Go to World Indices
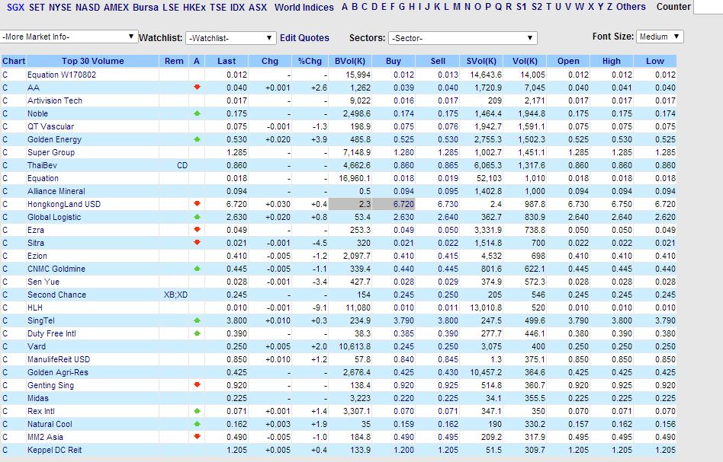This screenshot has height=462, width=723. pos(304,8)
